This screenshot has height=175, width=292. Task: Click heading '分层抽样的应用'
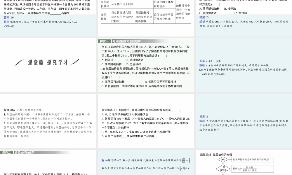(25, 153)
